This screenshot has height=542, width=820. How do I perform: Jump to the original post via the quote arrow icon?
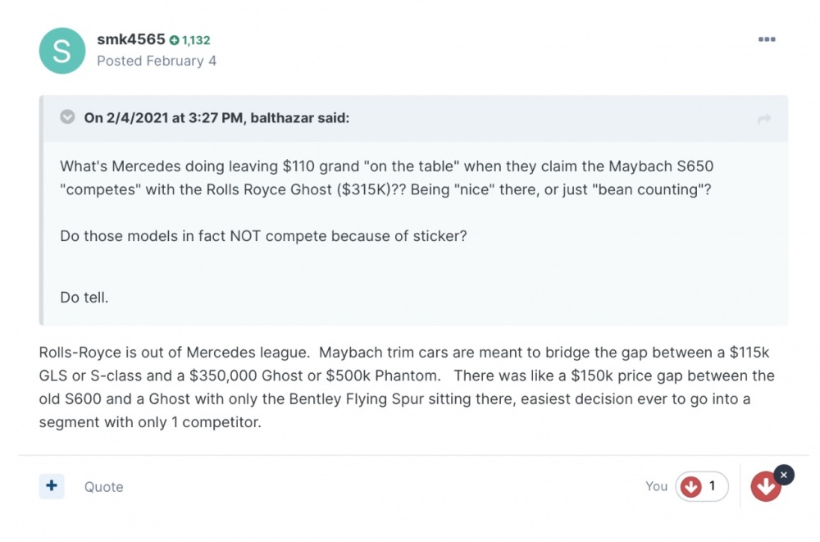(x=764, y=120)
